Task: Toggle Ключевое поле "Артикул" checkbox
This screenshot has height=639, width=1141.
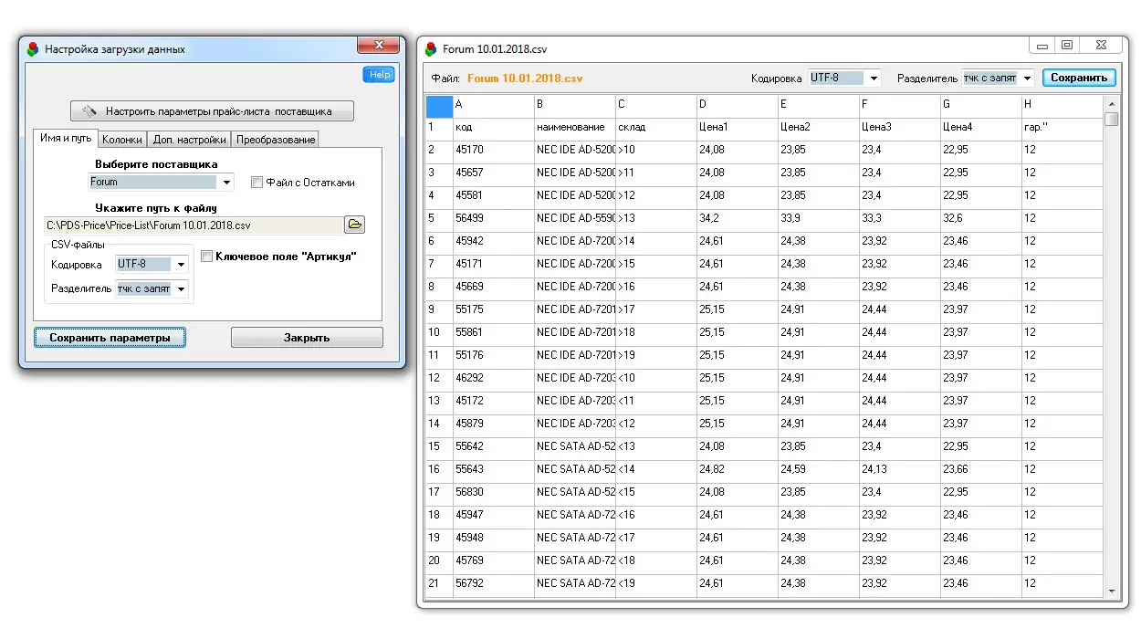Action: (x=206, y=257)
